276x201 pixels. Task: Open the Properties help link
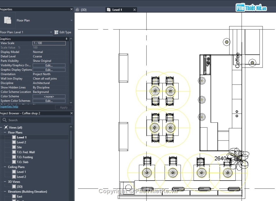[x=9, y=106]
